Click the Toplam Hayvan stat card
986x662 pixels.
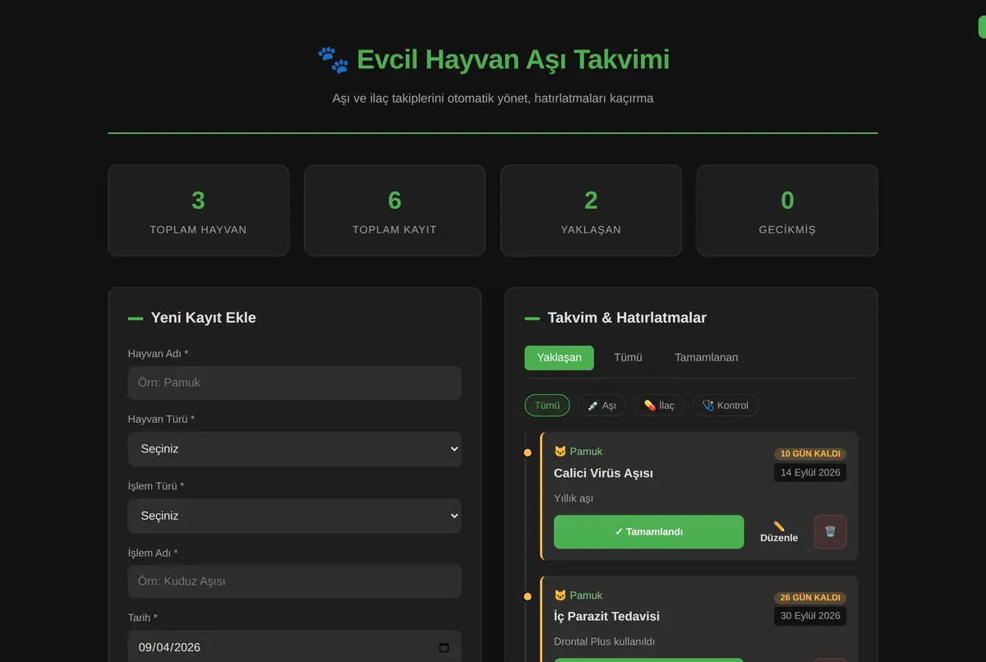[x=198, y=210]
